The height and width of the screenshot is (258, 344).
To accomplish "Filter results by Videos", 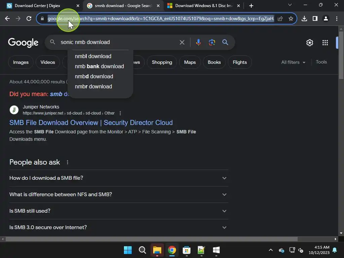I will point(48,62).
